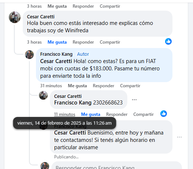Click Responder under the FIAT mobi reply

[103, 86]
